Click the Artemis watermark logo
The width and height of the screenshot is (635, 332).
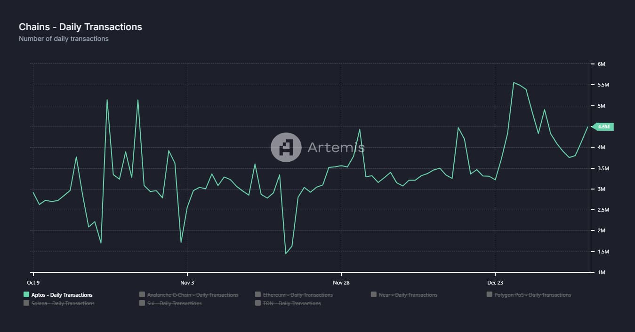point(286,147)
